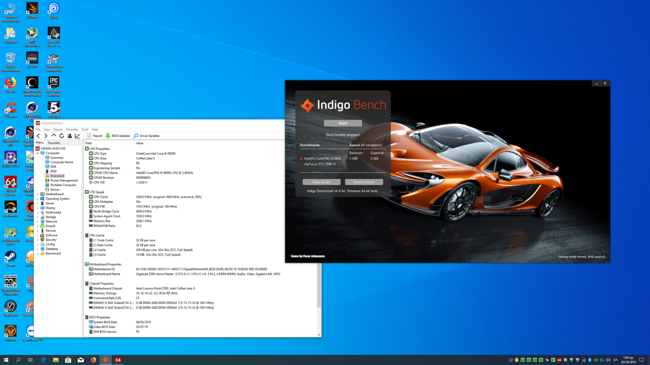Click the AIDA64 Refresh icon
Image resolution: width=650 pixels, height=365 pixels.
coord(61,136)
